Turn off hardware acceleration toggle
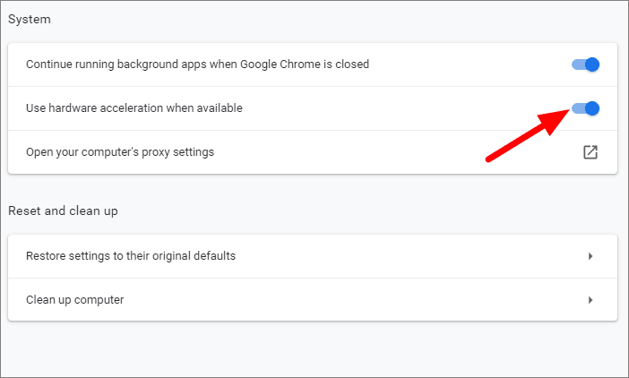This screenshot has height=378, width=629. 586,108
